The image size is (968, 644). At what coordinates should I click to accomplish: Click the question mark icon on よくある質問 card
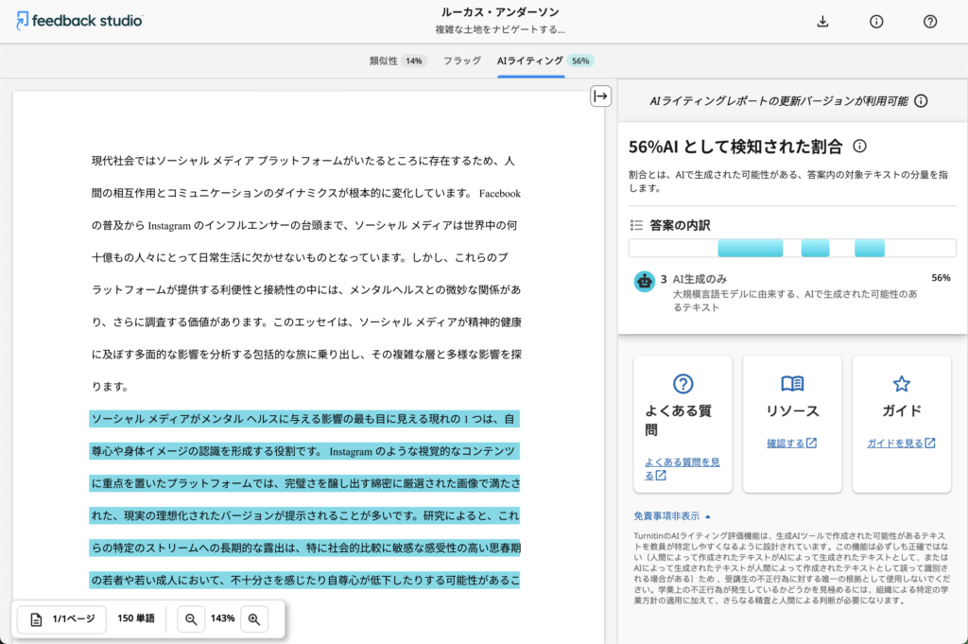(x=683, y=383)
